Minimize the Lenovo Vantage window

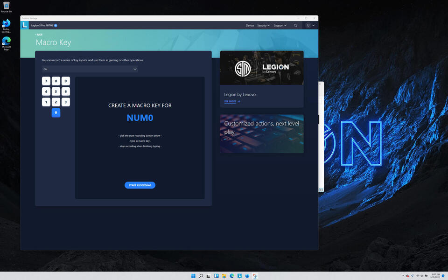[298, 18]
